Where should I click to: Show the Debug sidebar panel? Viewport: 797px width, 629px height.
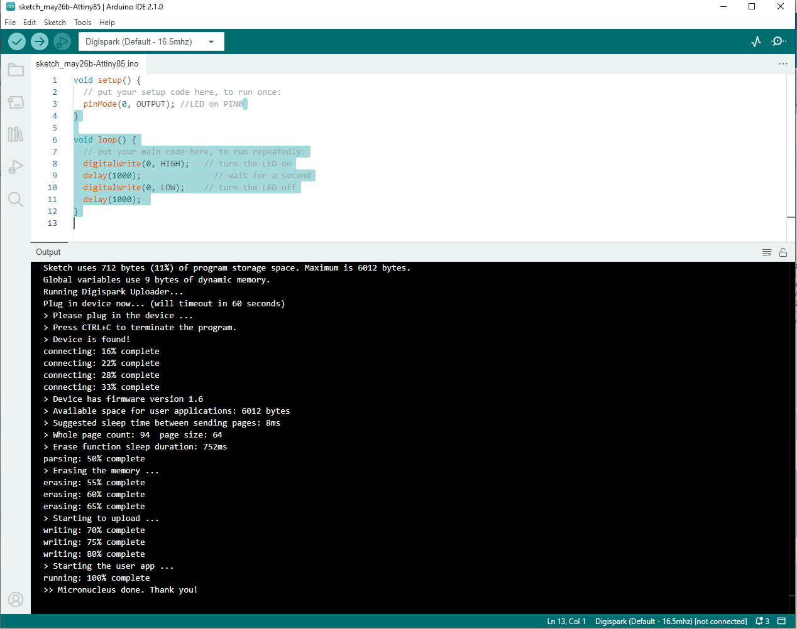point(16,167)
